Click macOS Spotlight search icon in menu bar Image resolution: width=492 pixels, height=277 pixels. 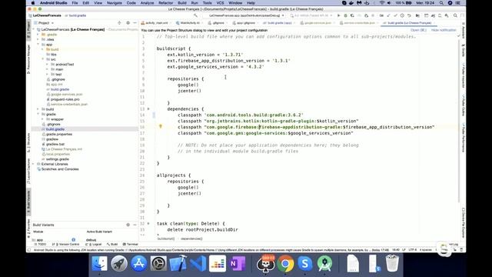[x=441, y=3]
